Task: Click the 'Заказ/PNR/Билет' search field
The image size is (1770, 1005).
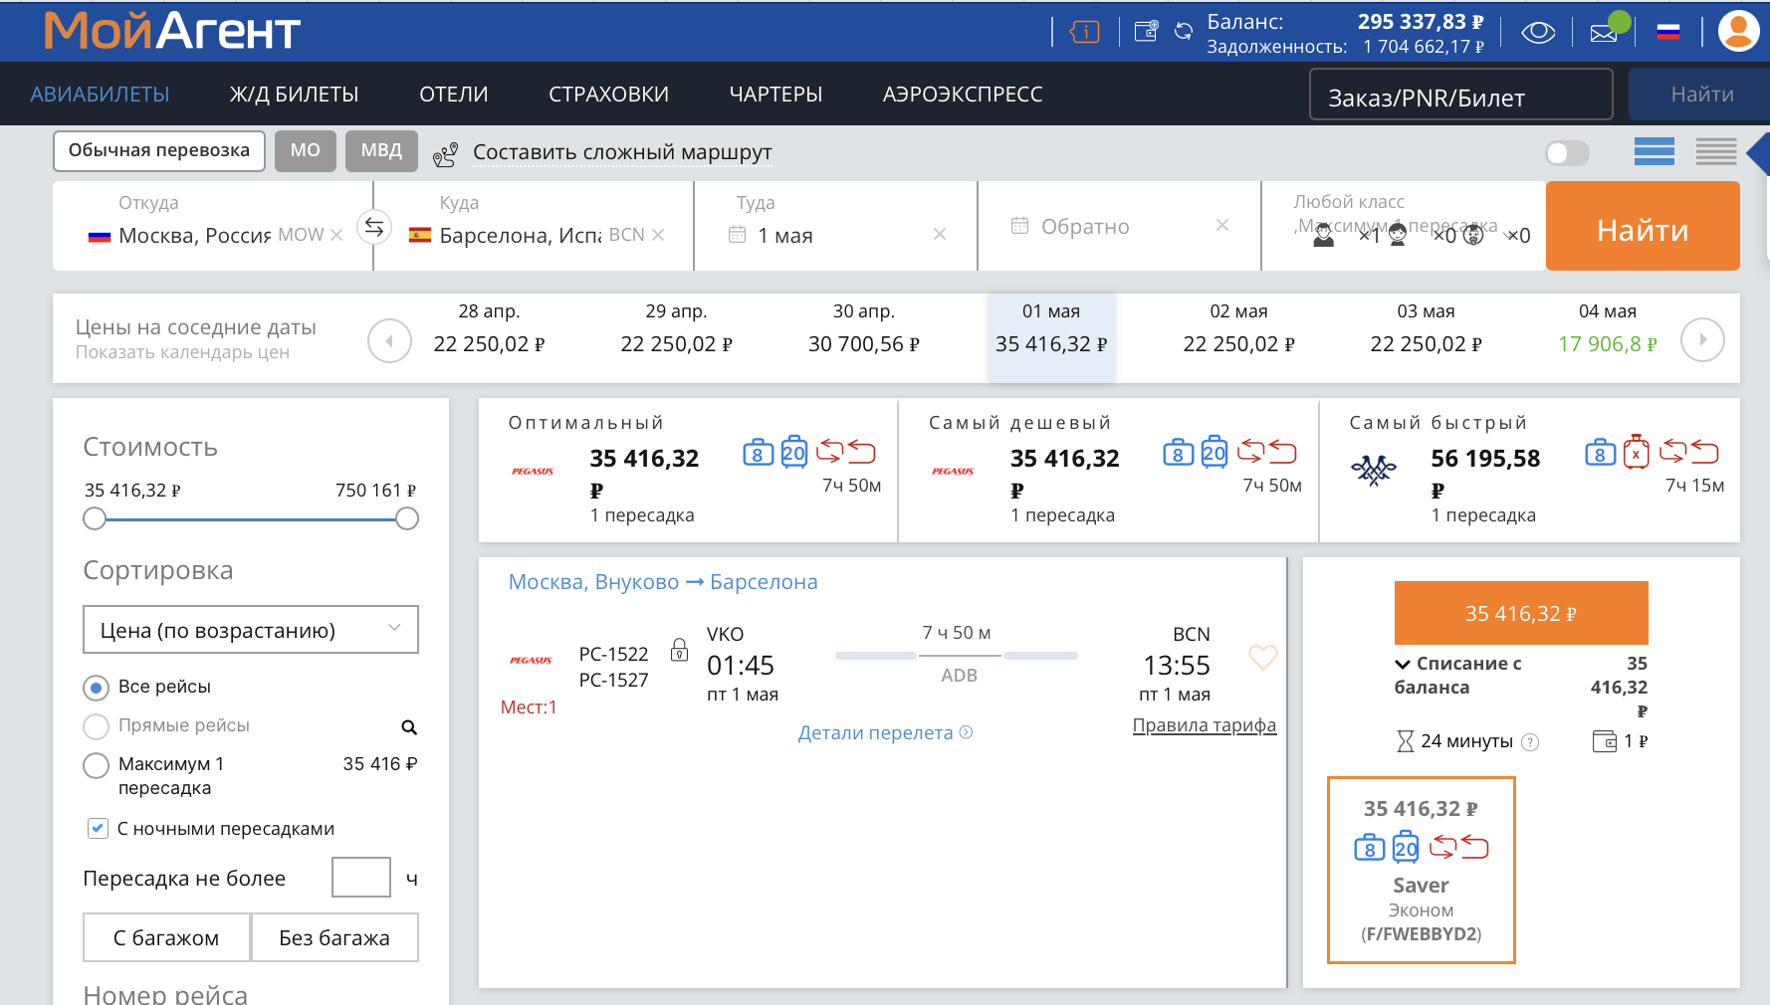Action: click(1459, 97)
